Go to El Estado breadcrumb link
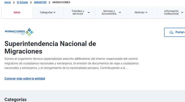The width and height of the screenshot is (185, 102). [x=22, y=2]
